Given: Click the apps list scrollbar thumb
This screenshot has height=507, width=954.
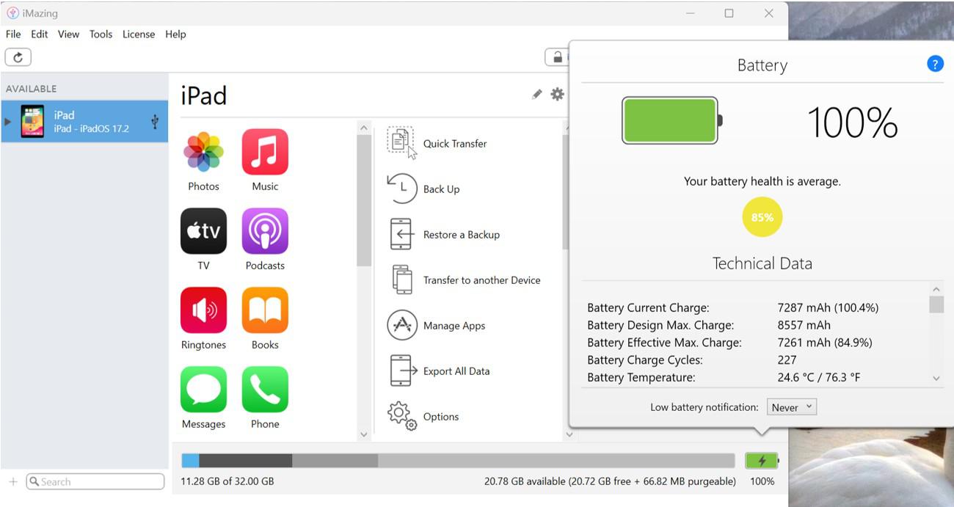Looking at the screenshot, I should [x=364, y=200].
